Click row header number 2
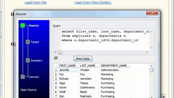The height and width of the screenshot is (98, 174). (56, 74)
